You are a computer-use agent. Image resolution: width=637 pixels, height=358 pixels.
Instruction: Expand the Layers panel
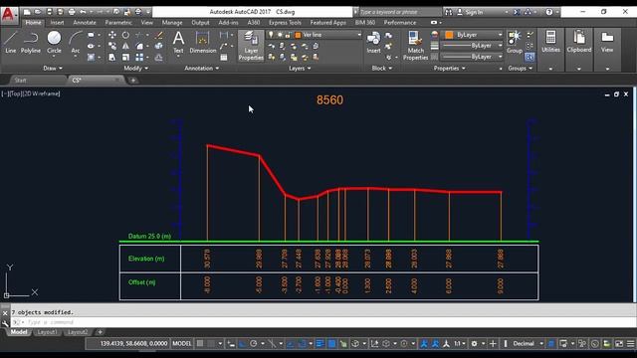(x=300, y=69)
